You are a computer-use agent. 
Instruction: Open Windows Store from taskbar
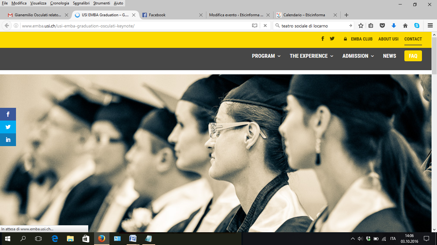[x=86, y=239]
